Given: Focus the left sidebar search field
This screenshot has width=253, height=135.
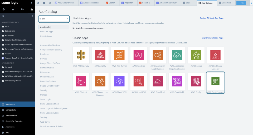Looking at the screenshot, I should 16,16.
